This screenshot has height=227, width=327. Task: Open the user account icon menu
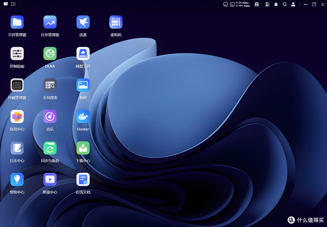coord(293,4)
